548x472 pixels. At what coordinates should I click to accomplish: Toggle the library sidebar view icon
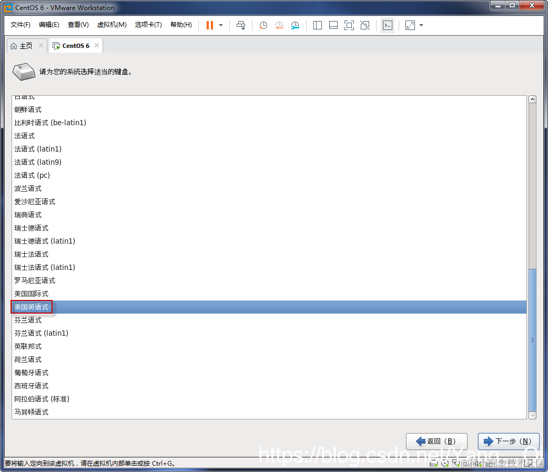(317, 25)
